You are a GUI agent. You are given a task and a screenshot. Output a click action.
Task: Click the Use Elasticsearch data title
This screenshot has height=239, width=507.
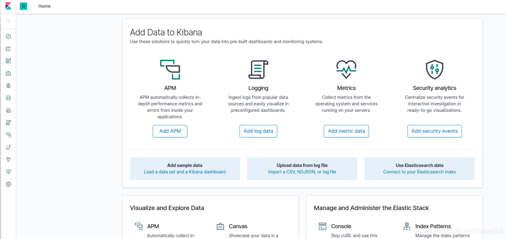click(x=419, y=166)
